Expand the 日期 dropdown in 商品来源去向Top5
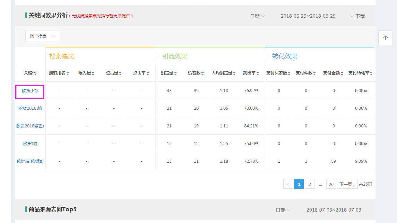Image resolution: width=397 pixels, height=223 pixels. pos(283,210)
